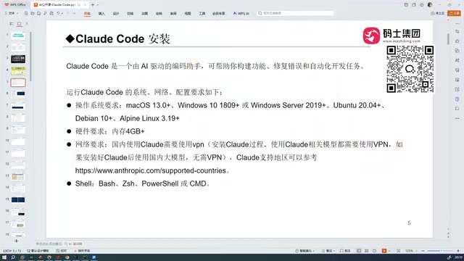
Task: Open the 智能美化 smart beautify dropdown
Action: 304,251
